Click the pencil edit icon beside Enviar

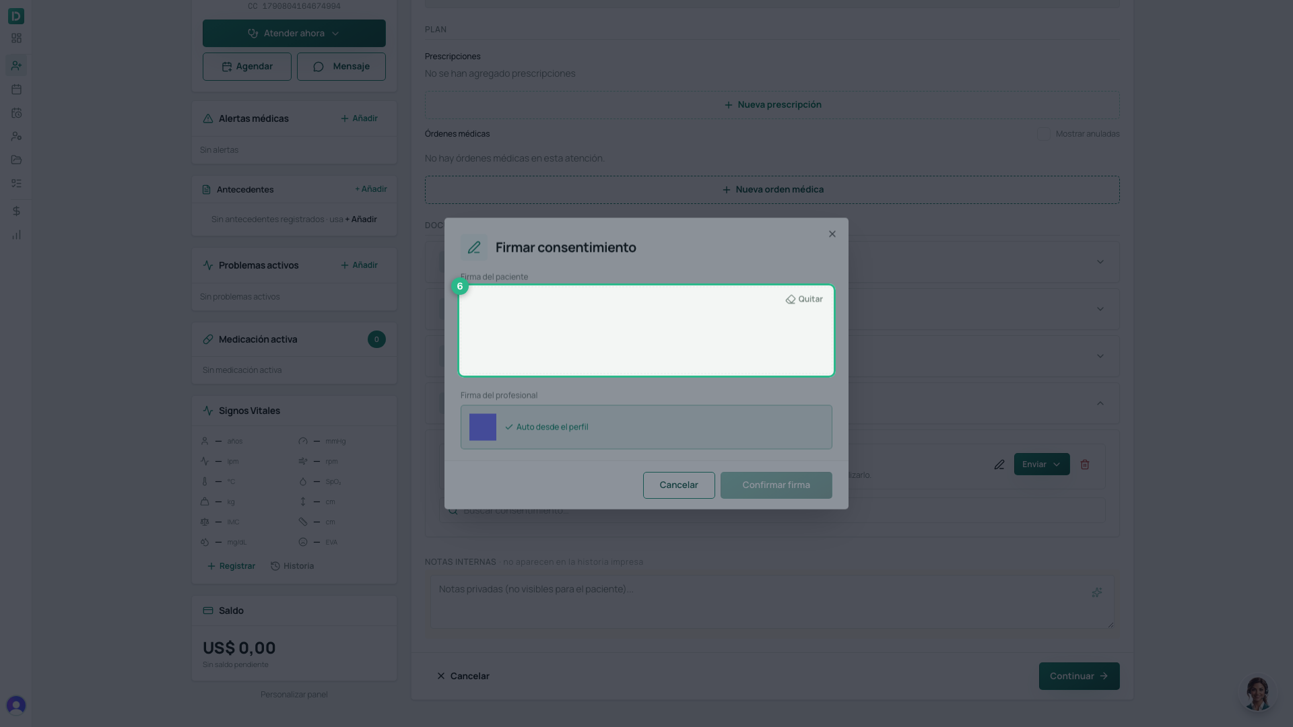[999, 464]
